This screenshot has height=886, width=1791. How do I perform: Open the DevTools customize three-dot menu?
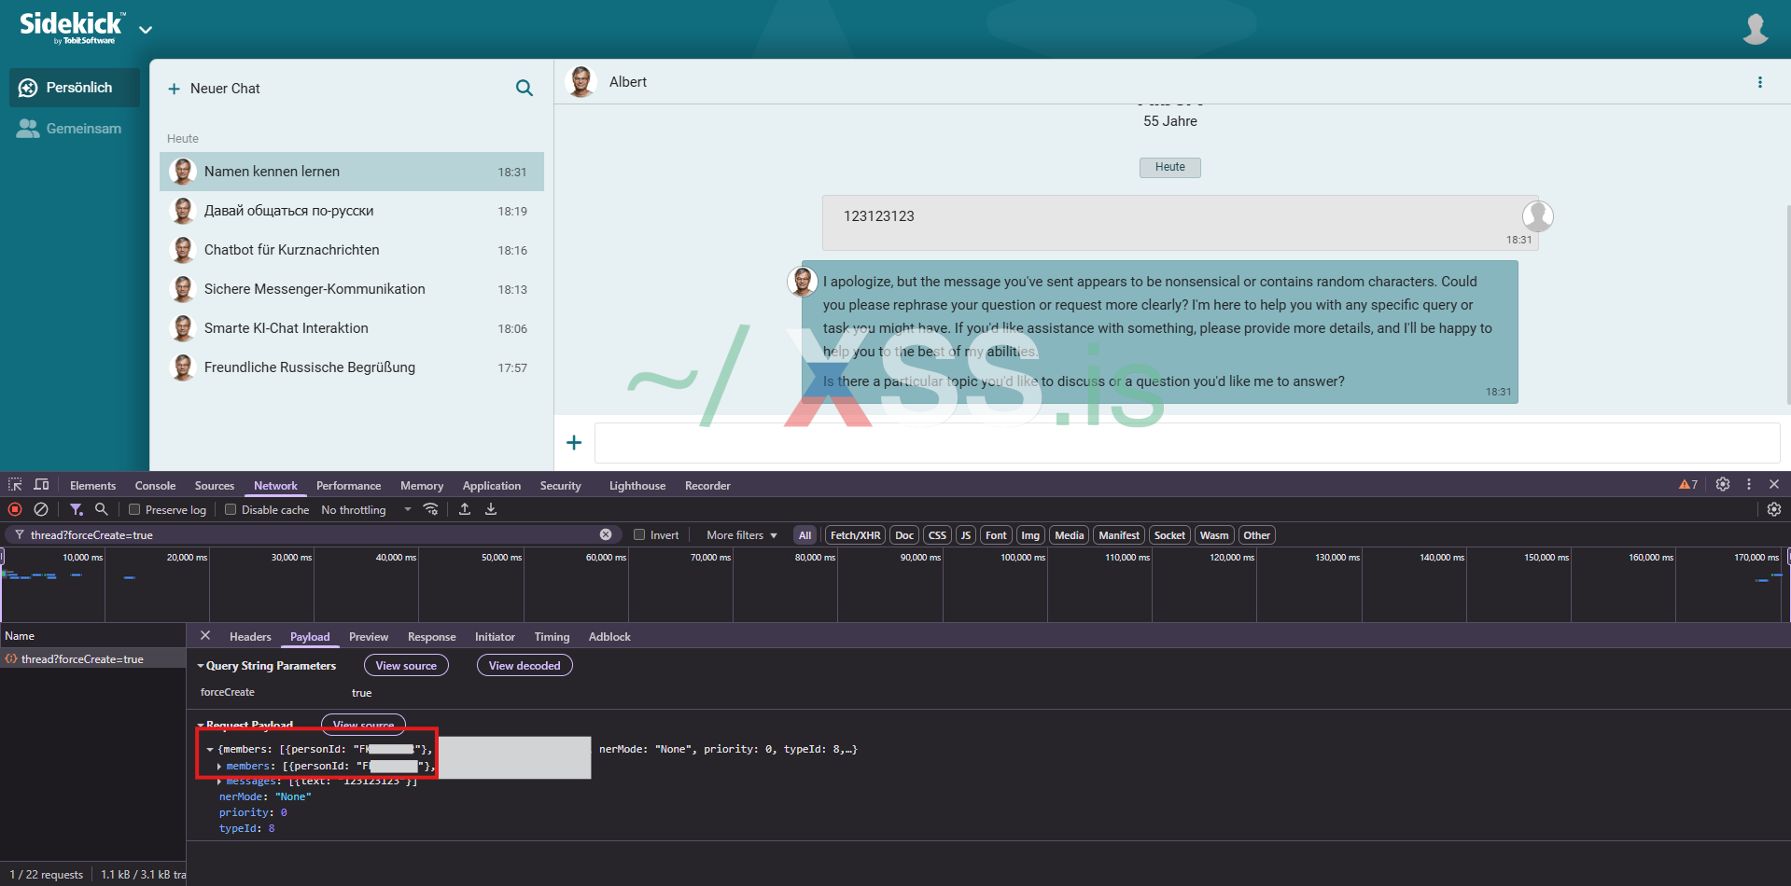pyautogui.click(x=1749, y=484)
